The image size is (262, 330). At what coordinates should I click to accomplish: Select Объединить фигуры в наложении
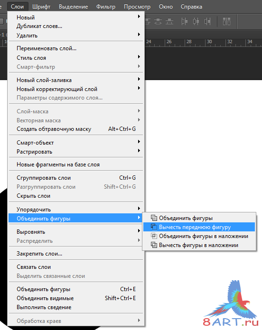point(199,236)
